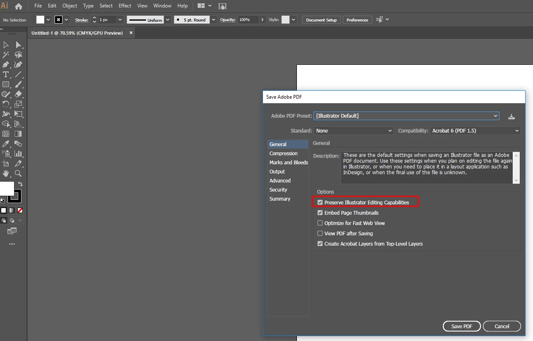The width and height of the screenshot is (533, 341).
Task: Open the Object menu
Action: [x=70, y=6]
